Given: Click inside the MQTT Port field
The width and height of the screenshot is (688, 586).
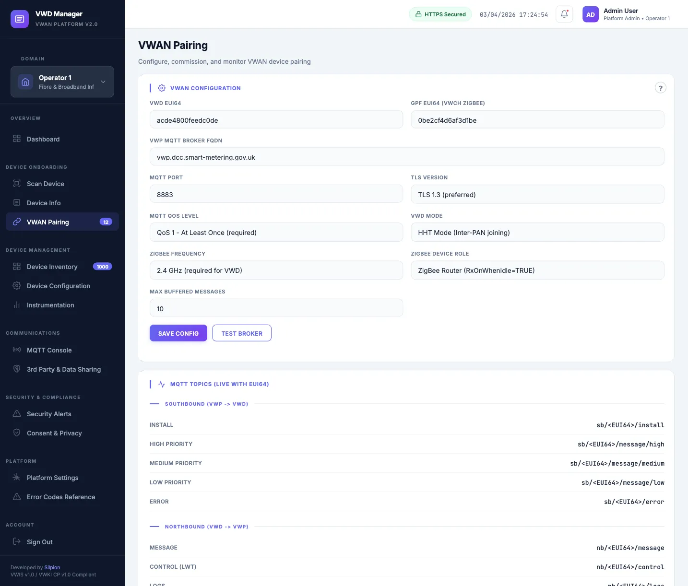Looking at the screenshot, I should (x=276, y=194).
